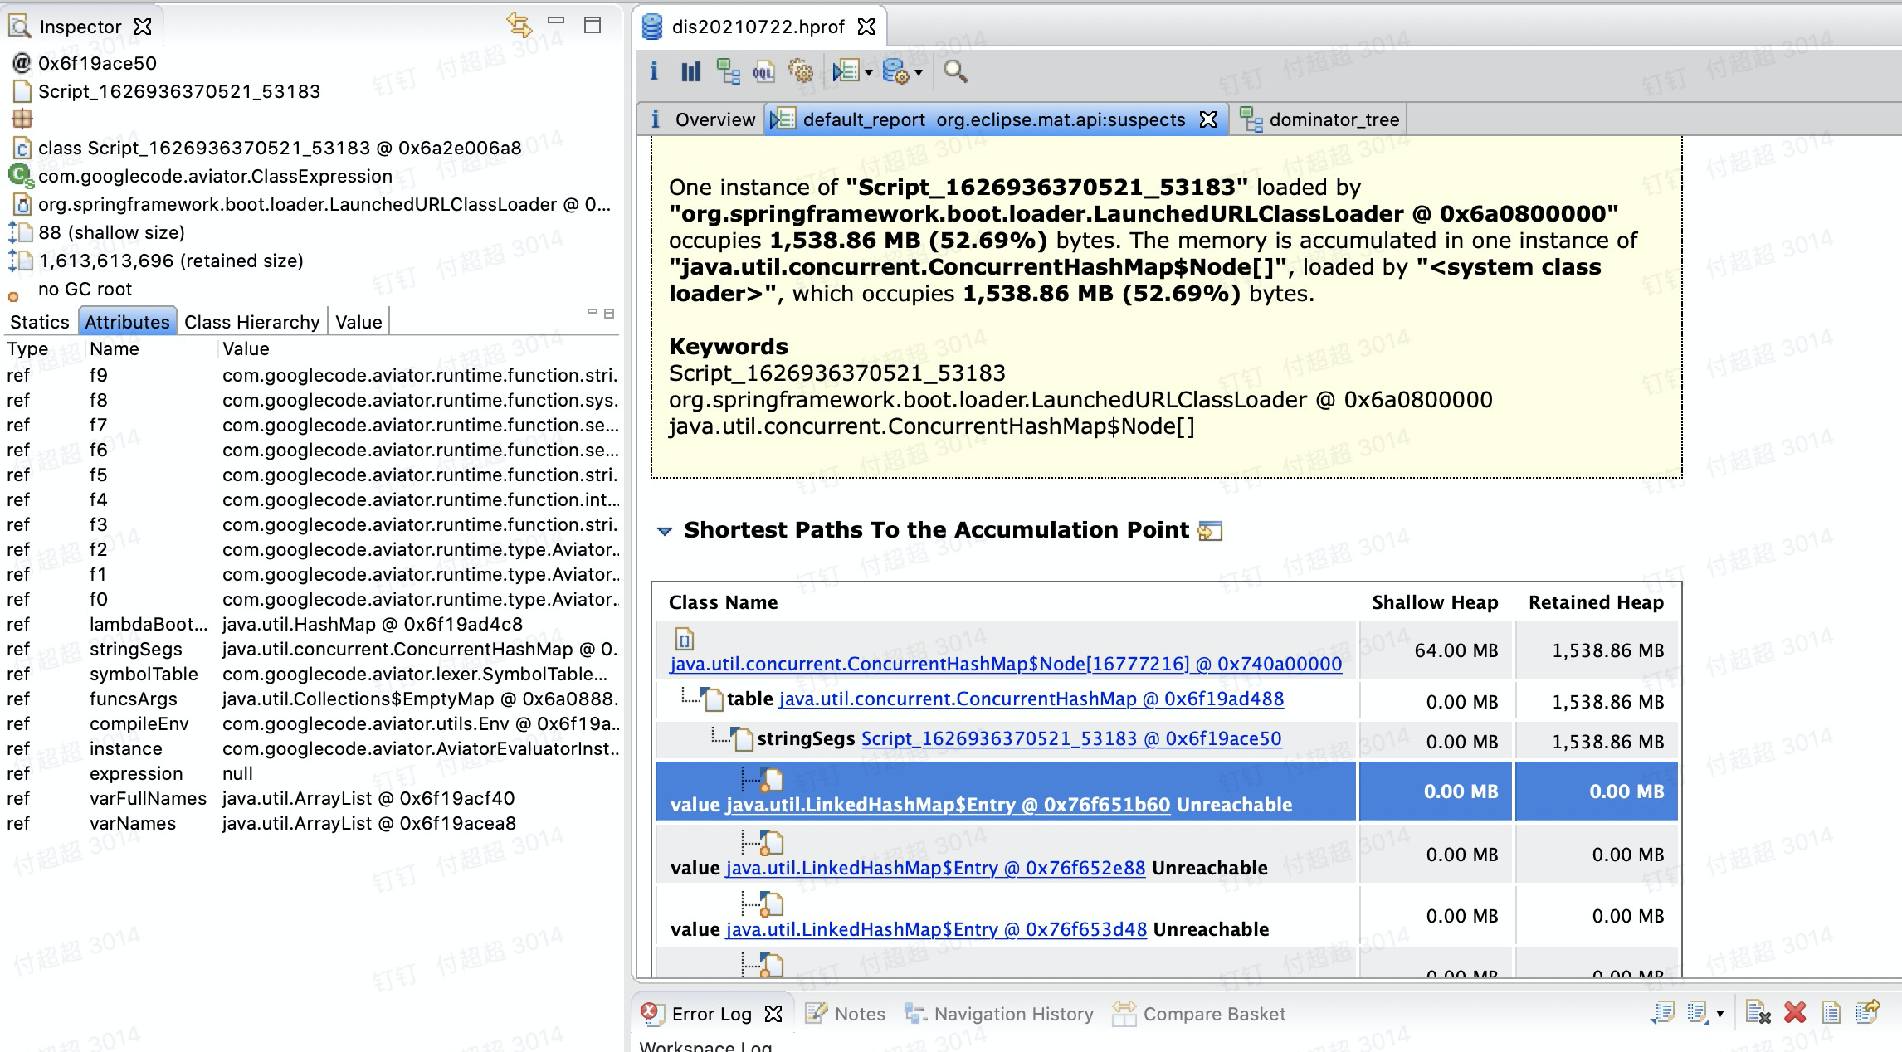Collapse the Shortest Paths To Accumulation Point section
The height and width of the screenshot is (1052, 1902).
665,530
